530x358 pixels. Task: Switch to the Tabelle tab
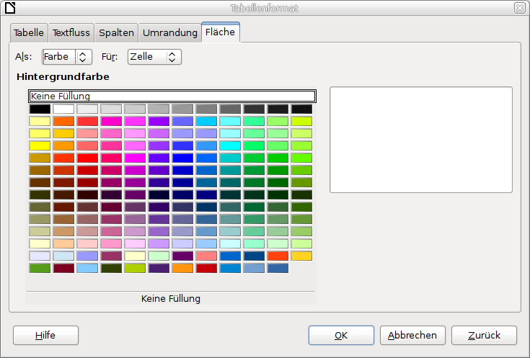tap(29, 32)
